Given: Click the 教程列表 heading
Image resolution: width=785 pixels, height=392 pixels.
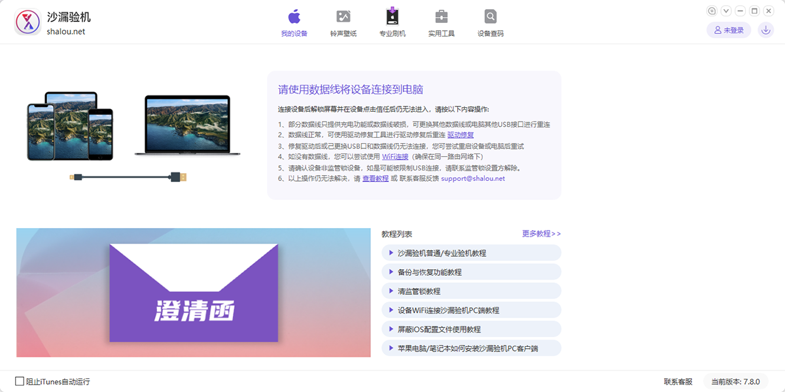Looking at the screenshot, I should click(x=396, y=234).
